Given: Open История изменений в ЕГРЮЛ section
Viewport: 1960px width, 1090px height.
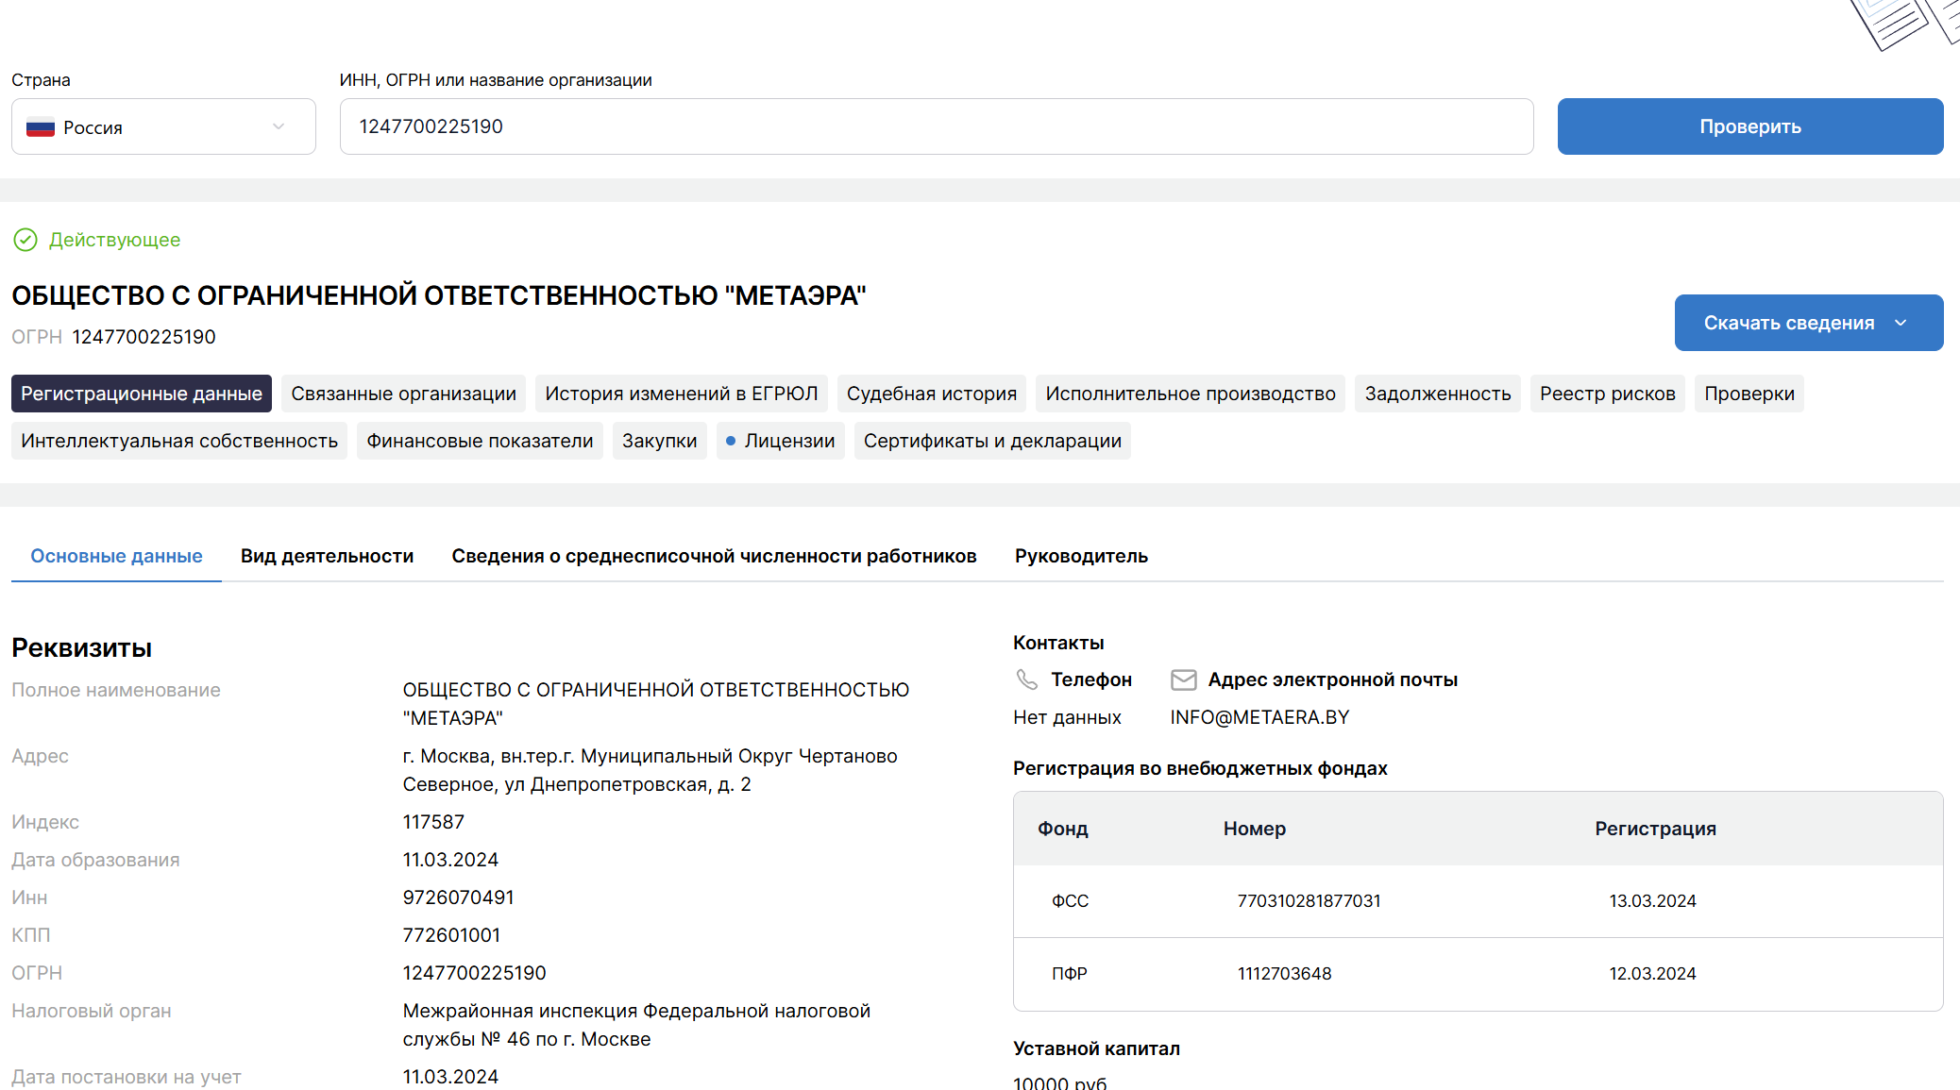Looking at the screenshot, I should pos(681,394).
